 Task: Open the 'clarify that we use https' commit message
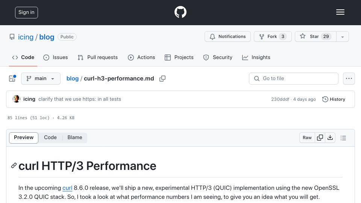coord(80,99)
